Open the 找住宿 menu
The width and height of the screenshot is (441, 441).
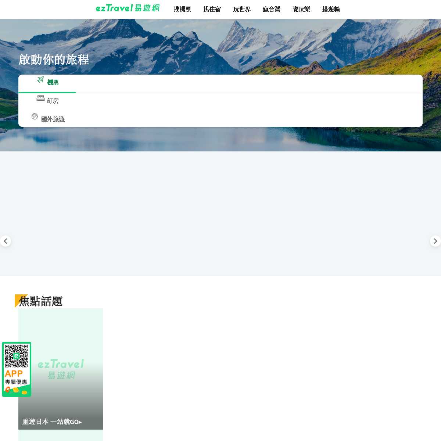coord(212,9)
